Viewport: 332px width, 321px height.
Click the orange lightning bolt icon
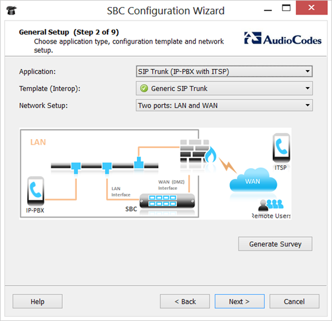(228, 165)
